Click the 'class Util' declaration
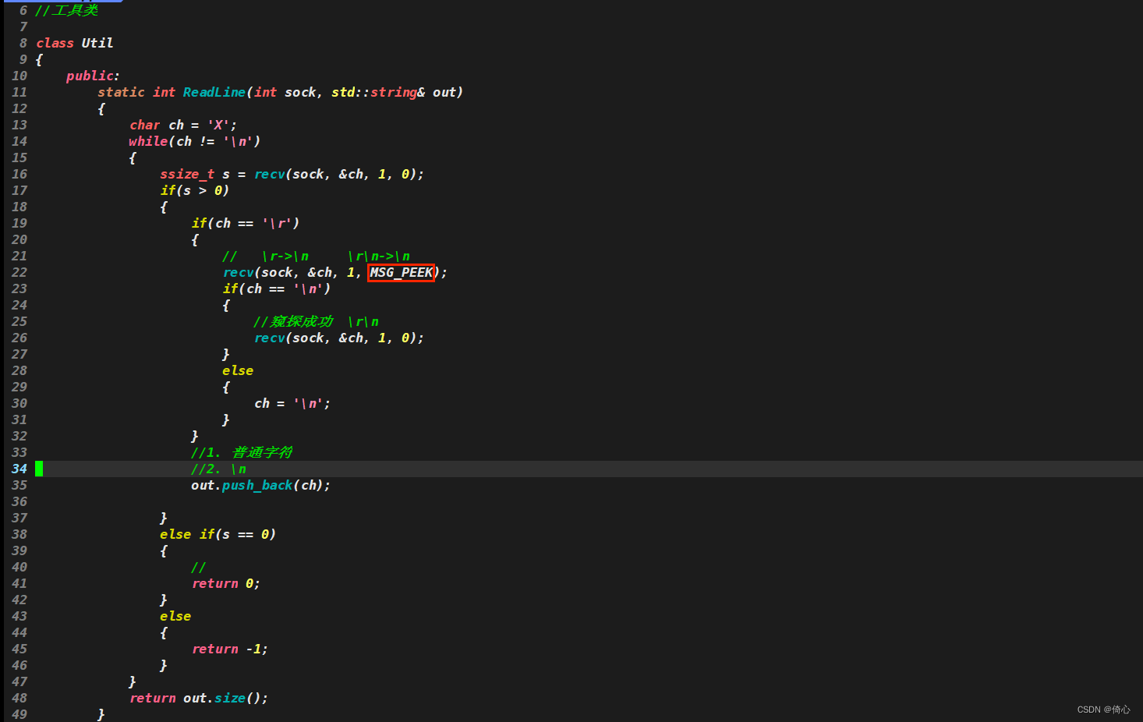Image resolution: width=1143 pixels, height=722 pixels. click(x=75, y=43)
